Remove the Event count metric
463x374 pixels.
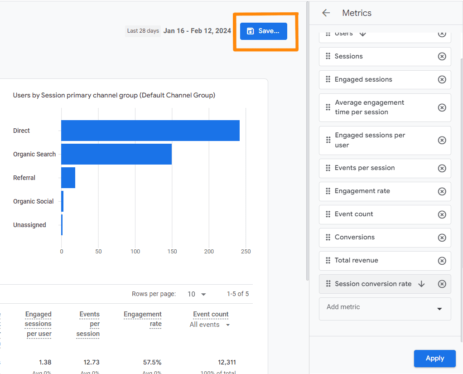tap(442, 214)
